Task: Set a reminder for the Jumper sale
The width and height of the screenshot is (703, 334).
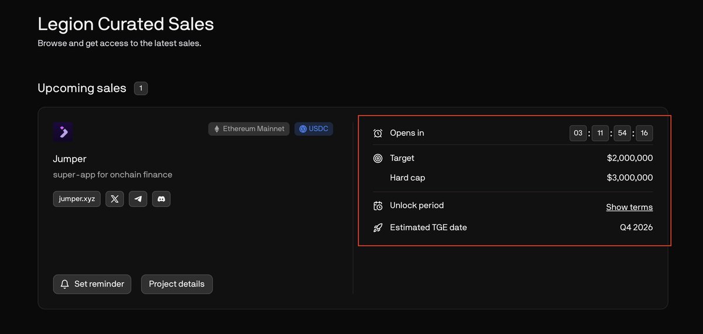Action: click(x=92, y=284)
